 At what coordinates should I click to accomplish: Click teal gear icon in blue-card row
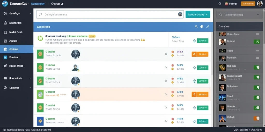(x=194, y=121)
